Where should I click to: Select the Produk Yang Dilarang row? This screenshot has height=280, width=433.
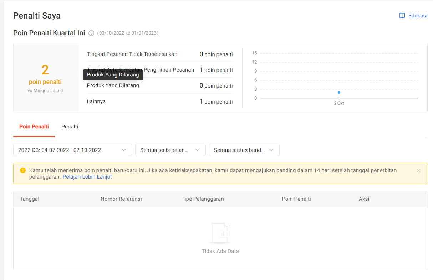point(160,85)
